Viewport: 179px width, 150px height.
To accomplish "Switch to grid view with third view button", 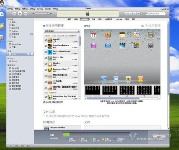I will (135, 13).
